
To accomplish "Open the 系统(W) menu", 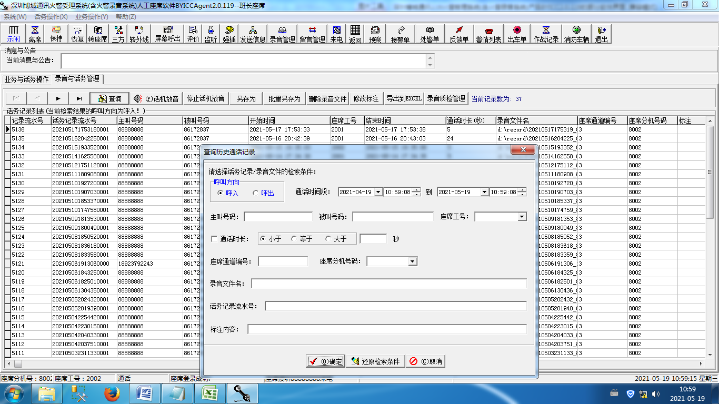I will 15,17.
